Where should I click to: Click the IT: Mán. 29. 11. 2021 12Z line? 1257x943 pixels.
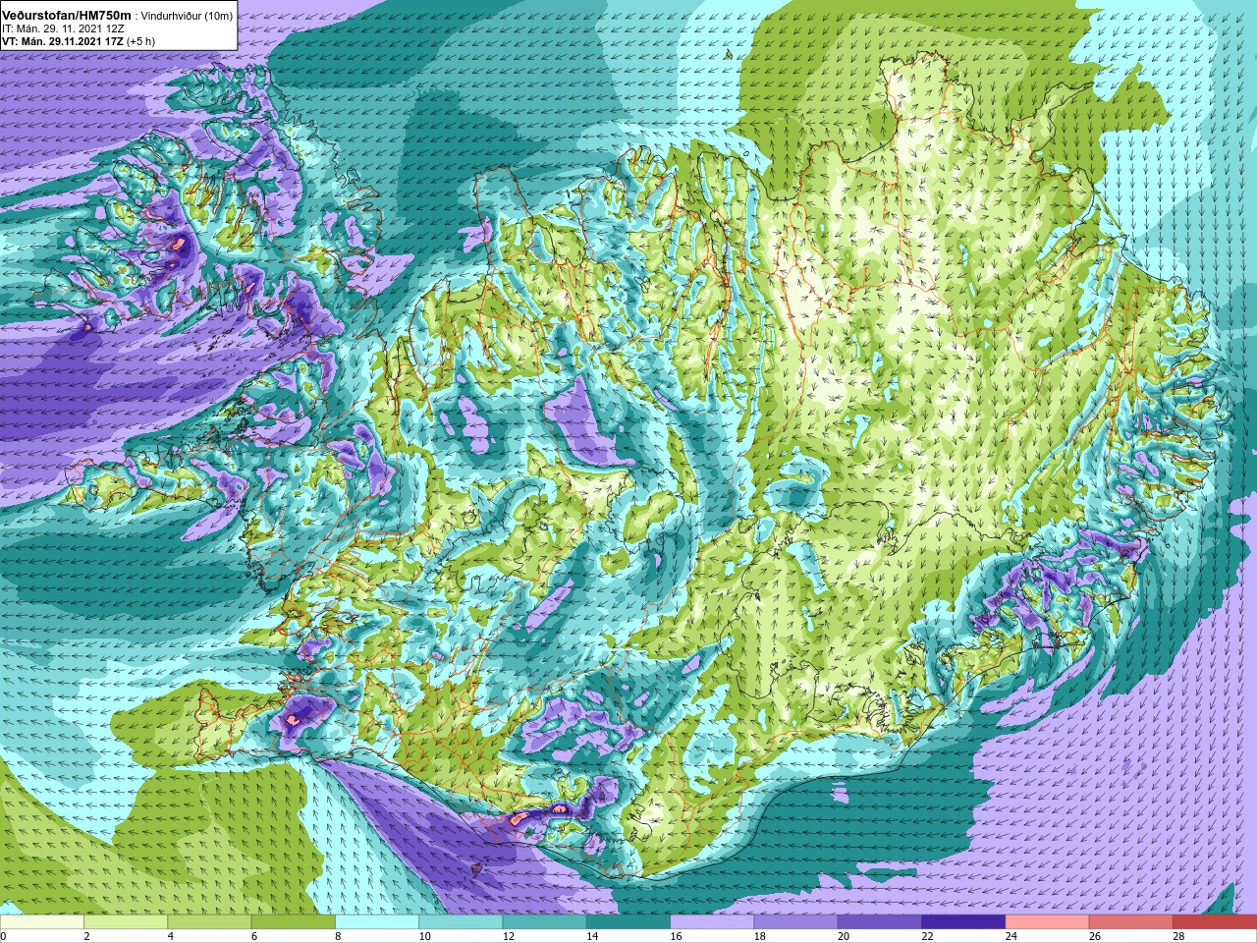click(62, 28)
